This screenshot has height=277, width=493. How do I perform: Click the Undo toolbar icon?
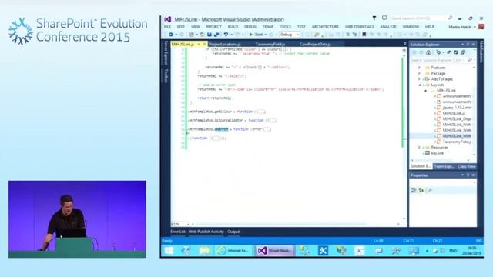tap(226, 35)
